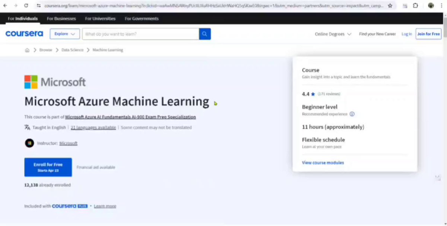Screen dimensions: 447x226
Task: Reload the Coursera page
Action: (x=26, y=6)
